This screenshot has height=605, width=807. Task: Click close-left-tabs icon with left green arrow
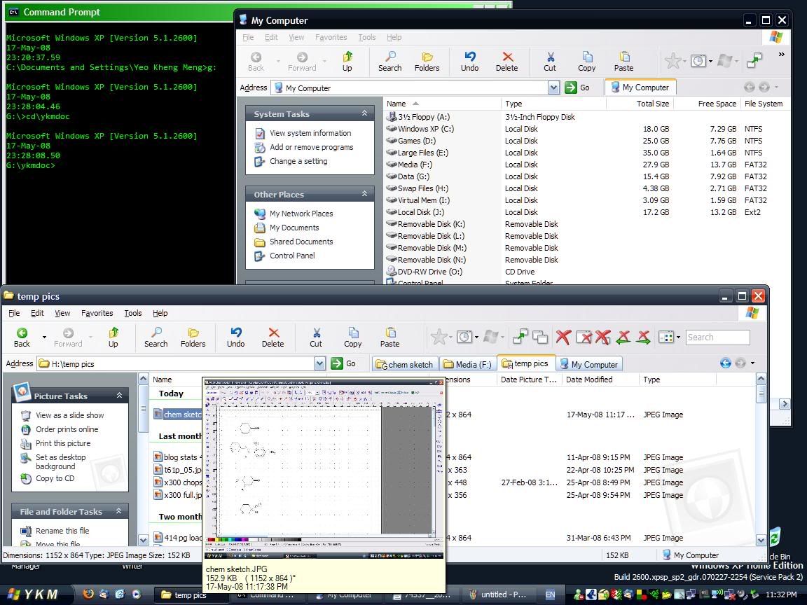[x=623, y=337]
